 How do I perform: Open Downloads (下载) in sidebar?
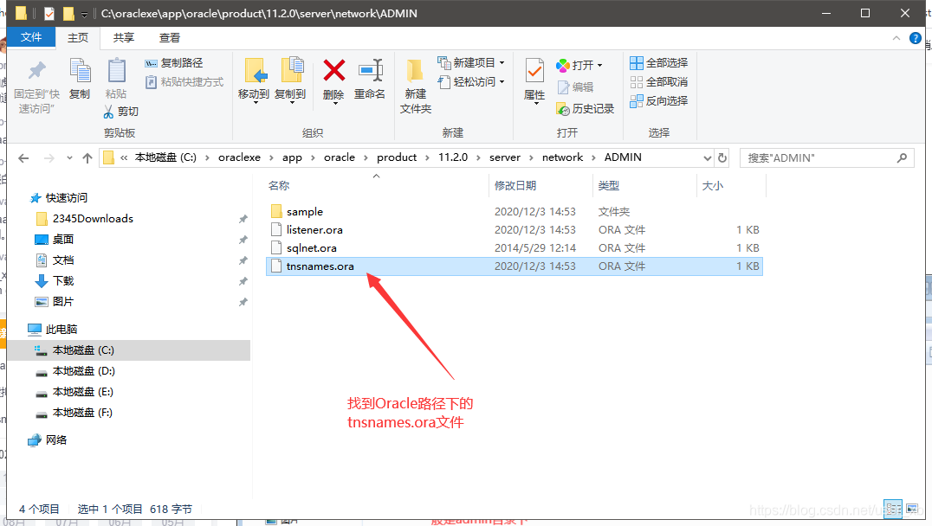(x=63, y=281)
